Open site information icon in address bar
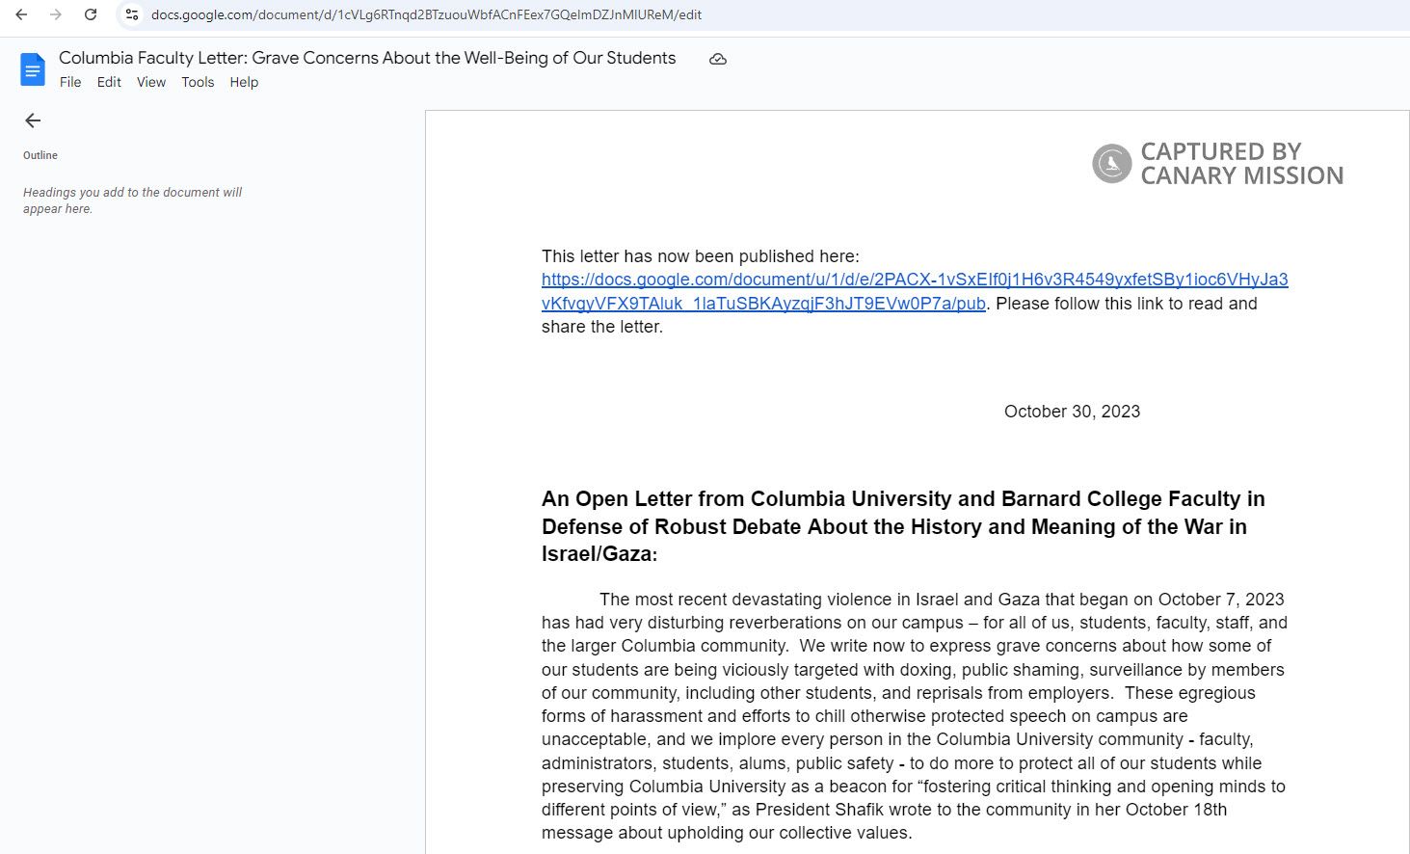Viewport: 1410px width, 854px height. [x=132, y=14]
